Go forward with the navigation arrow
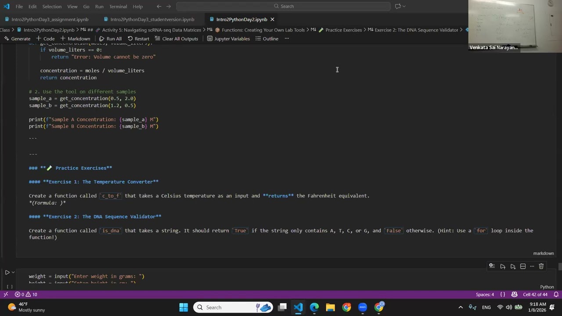The height and width of the screenshot is (316, 562). 169,6
